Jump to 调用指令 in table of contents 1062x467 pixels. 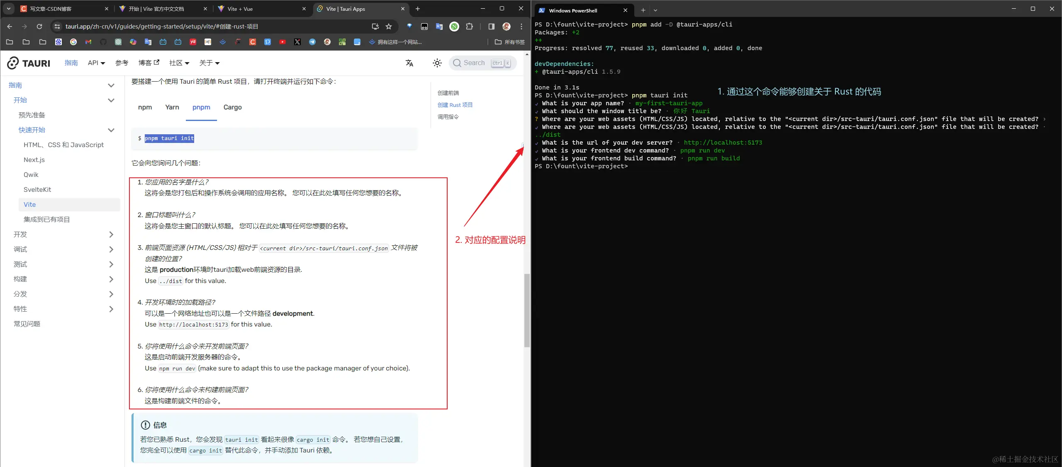click(x=448, y=117)
